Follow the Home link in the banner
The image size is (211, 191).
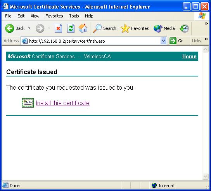(x=189, y=56)
